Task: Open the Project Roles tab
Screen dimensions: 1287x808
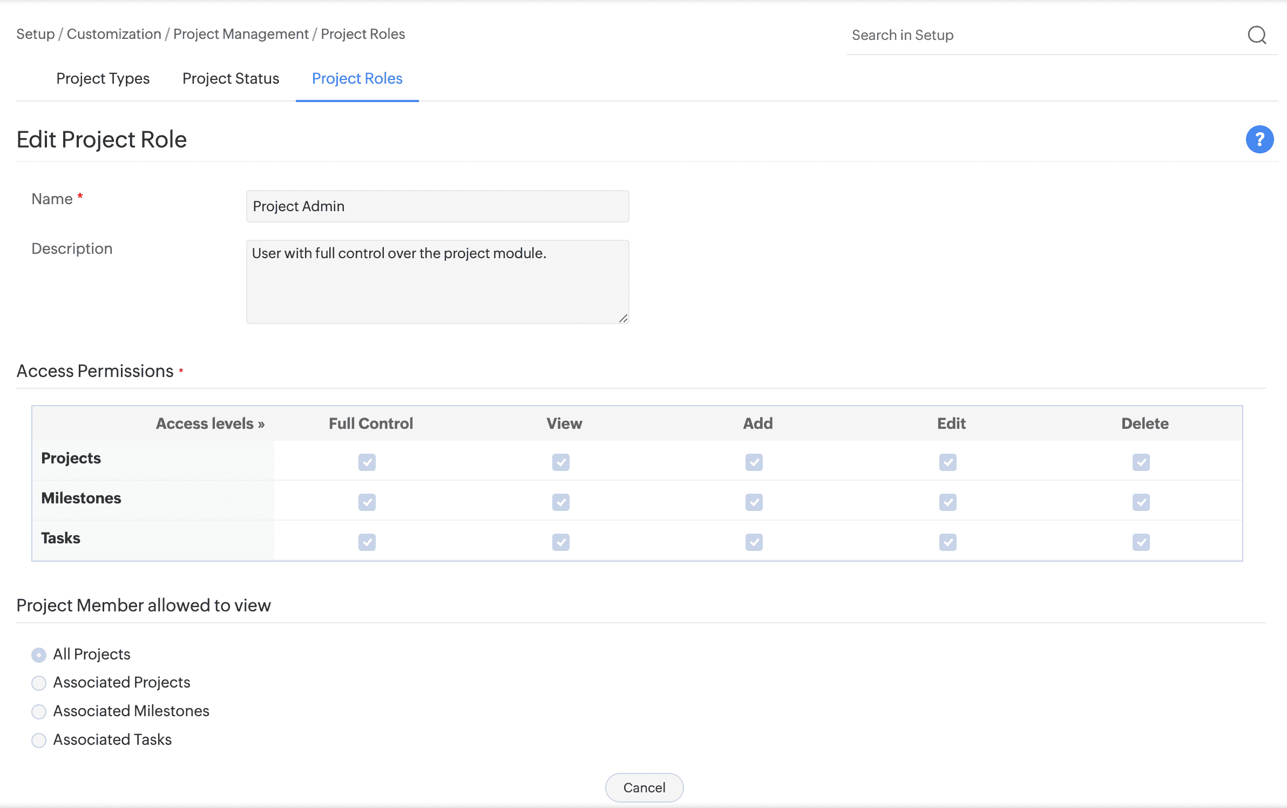Action: 357,79
